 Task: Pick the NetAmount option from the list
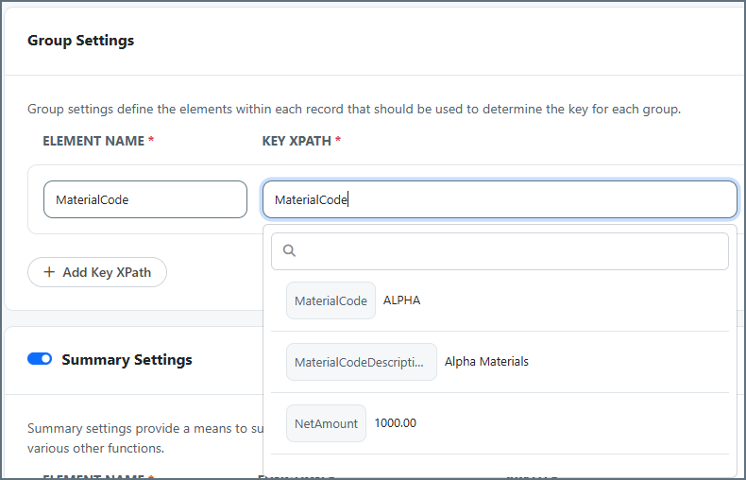coord(326,423)
